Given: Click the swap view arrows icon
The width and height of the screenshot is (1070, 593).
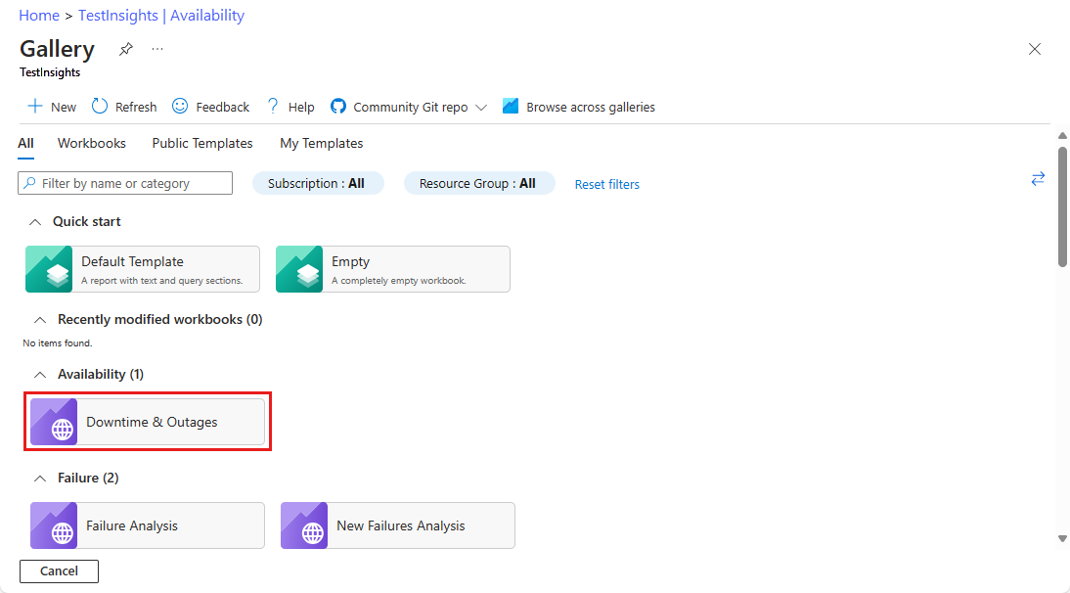Looking at the screenshot, I should [x=1038, y=179].
